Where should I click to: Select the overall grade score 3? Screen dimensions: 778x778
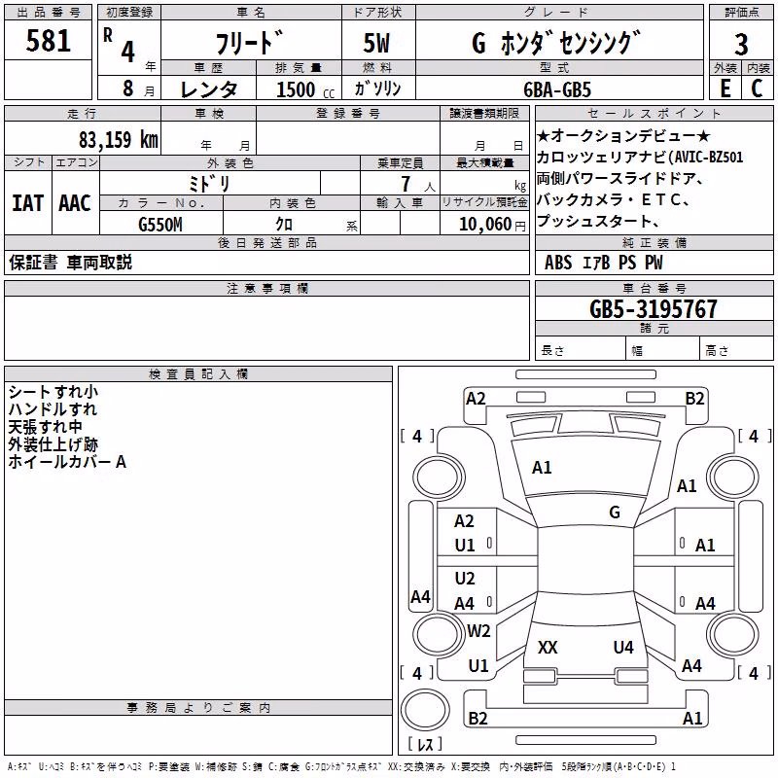click(x=741, y=45)
